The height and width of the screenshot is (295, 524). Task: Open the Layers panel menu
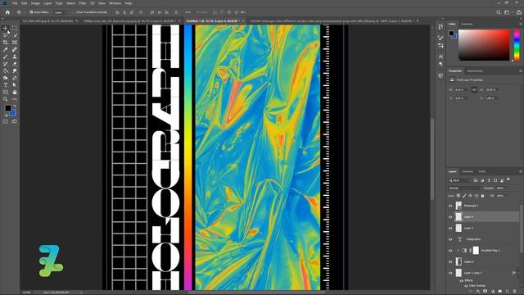click(x=521, y=171)
